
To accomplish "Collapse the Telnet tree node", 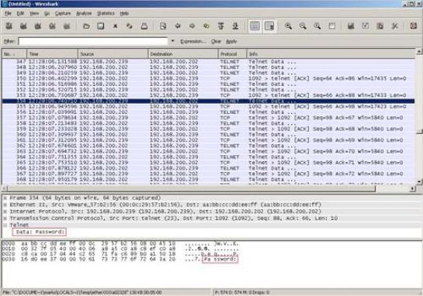I will pos(5,225).
